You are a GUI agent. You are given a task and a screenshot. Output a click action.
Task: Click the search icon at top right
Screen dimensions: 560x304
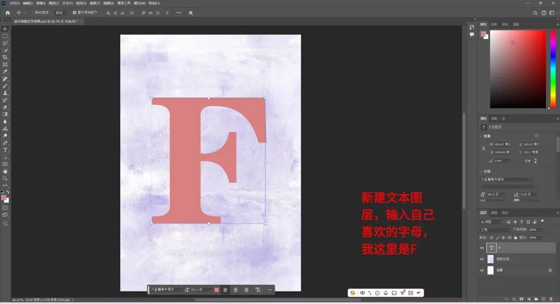click(535, 12)
